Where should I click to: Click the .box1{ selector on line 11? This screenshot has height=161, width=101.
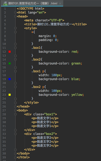pyautogui.click(x=37, y=48)
